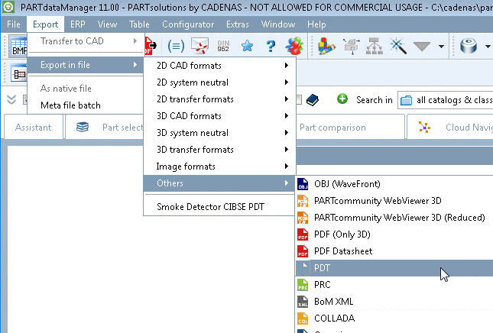Click the blue star favorites icon
This screenshot has width=493, height=333.
247,46
